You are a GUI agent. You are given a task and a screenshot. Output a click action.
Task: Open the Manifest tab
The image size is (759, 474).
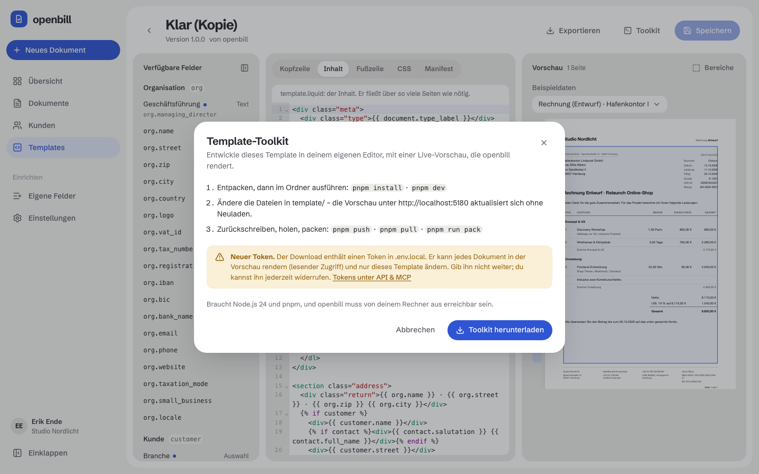click(439, 69)
